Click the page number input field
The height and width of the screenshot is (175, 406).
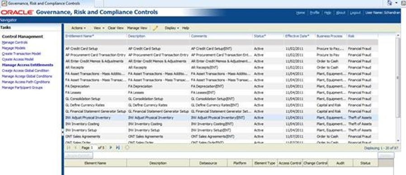point(93,147)
